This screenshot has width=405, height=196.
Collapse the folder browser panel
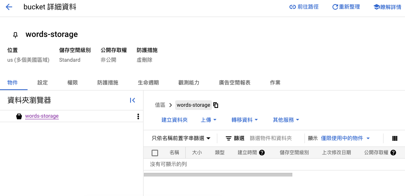point(133,100)
